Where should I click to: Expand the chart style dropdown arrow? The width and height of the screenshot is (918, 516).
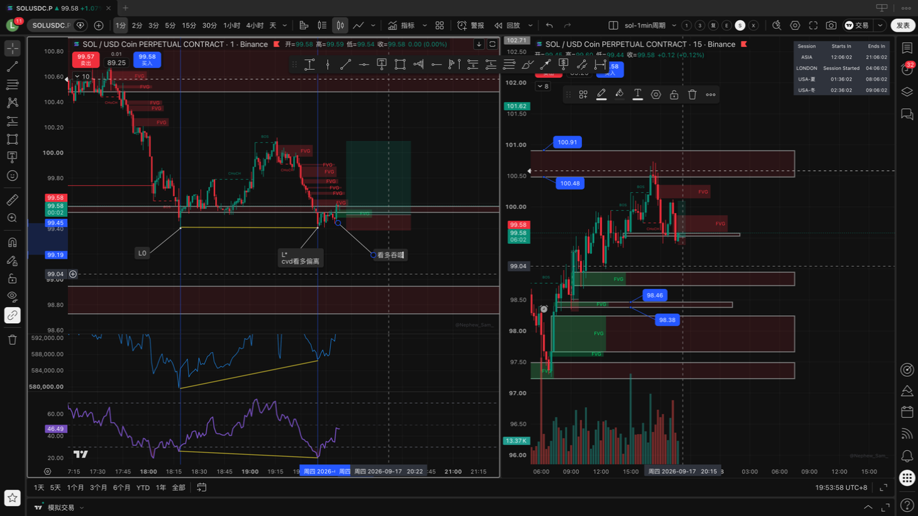(373, 26)
